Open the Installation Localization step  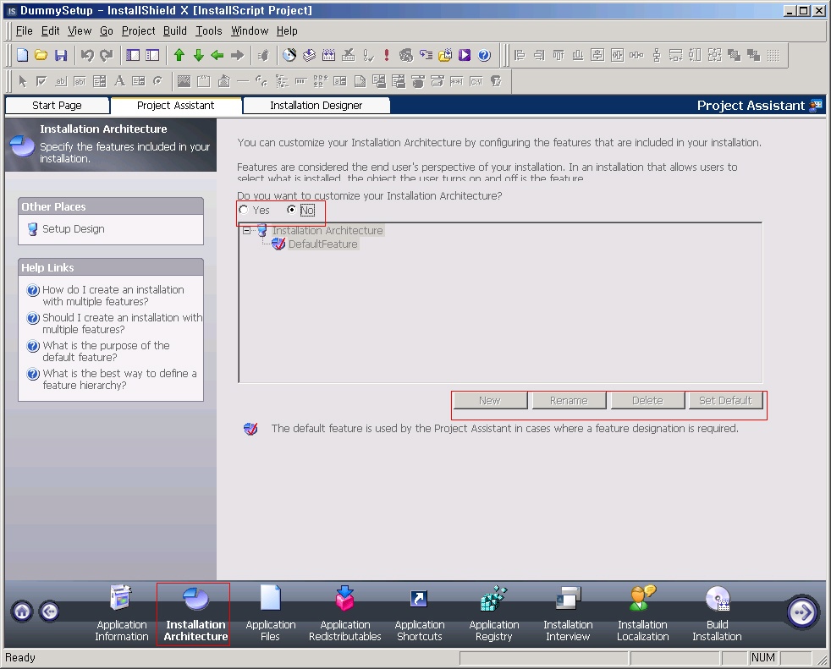(643, 613)
